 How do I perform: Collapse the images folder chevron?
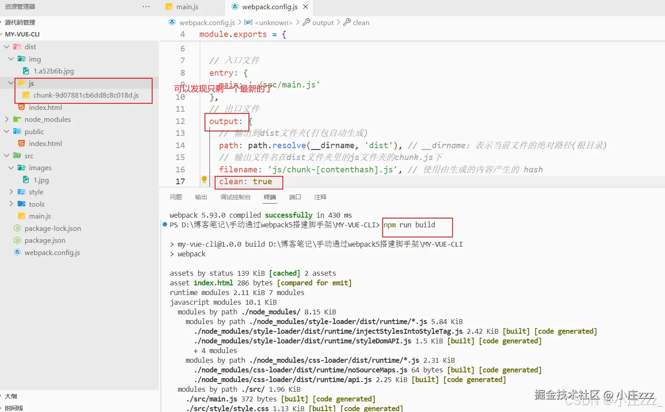pyautogui.click(x=11, y=168)
